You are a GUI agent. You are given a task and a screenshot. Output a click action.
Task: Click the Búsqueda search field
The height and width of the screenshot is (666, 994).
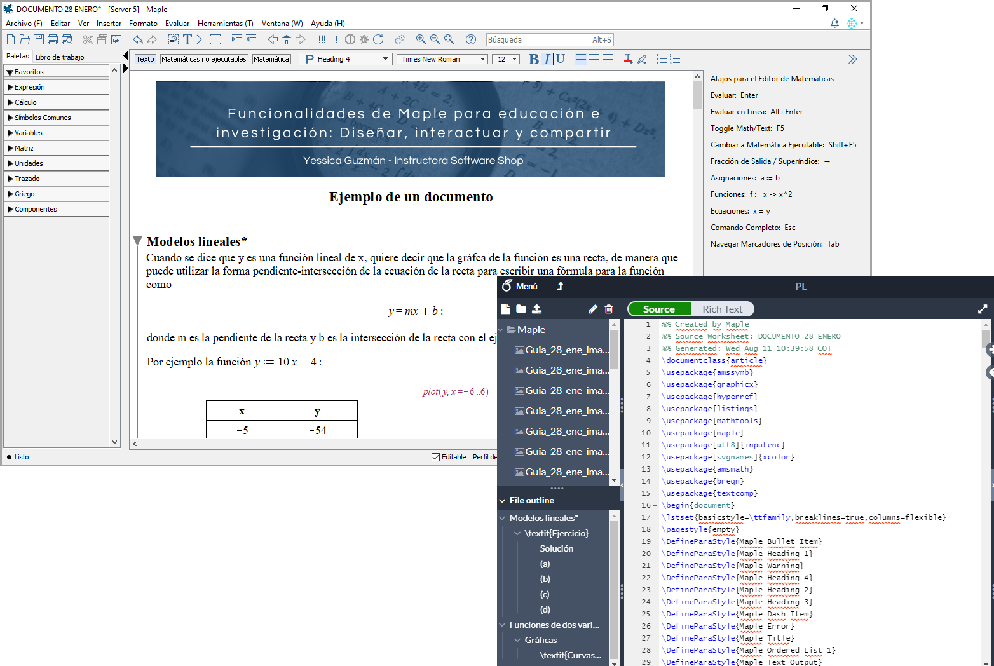pos(537,39)
